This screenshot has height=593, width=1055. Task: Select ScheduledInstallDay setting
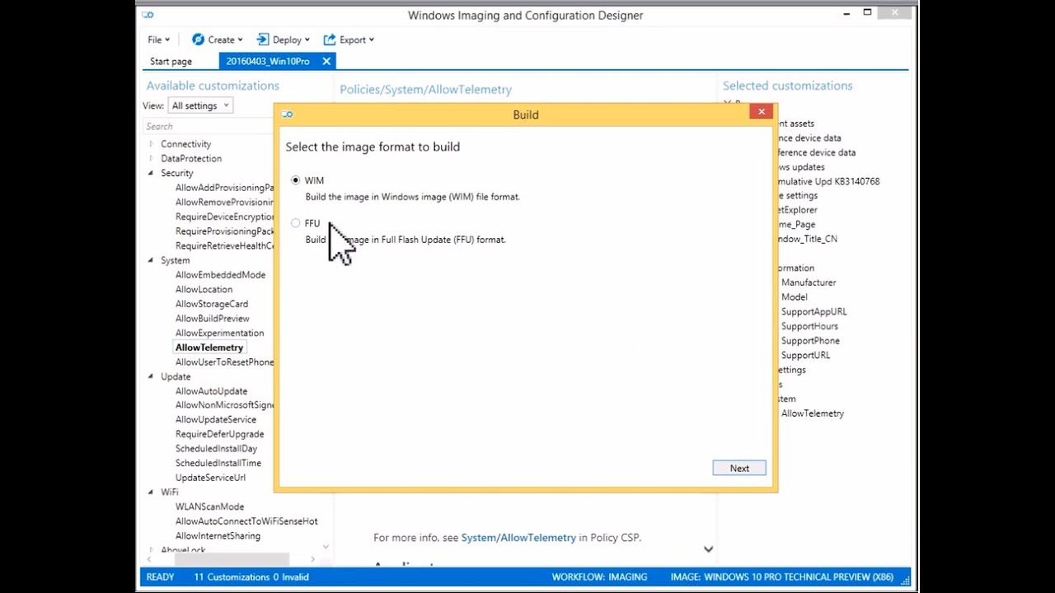pos(216,449)
